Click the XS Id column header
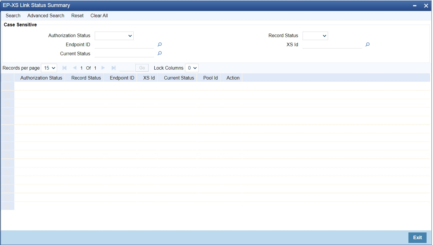433x245 pixels. click(x=149, y=78)
